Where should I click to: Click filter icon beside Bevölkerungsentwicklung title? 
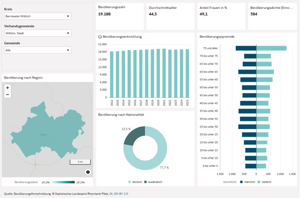pyautogui.click(x=100, y=37)
